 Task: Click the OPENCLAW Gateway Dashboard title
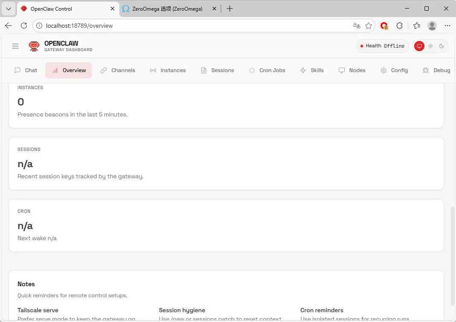(68, 46)
